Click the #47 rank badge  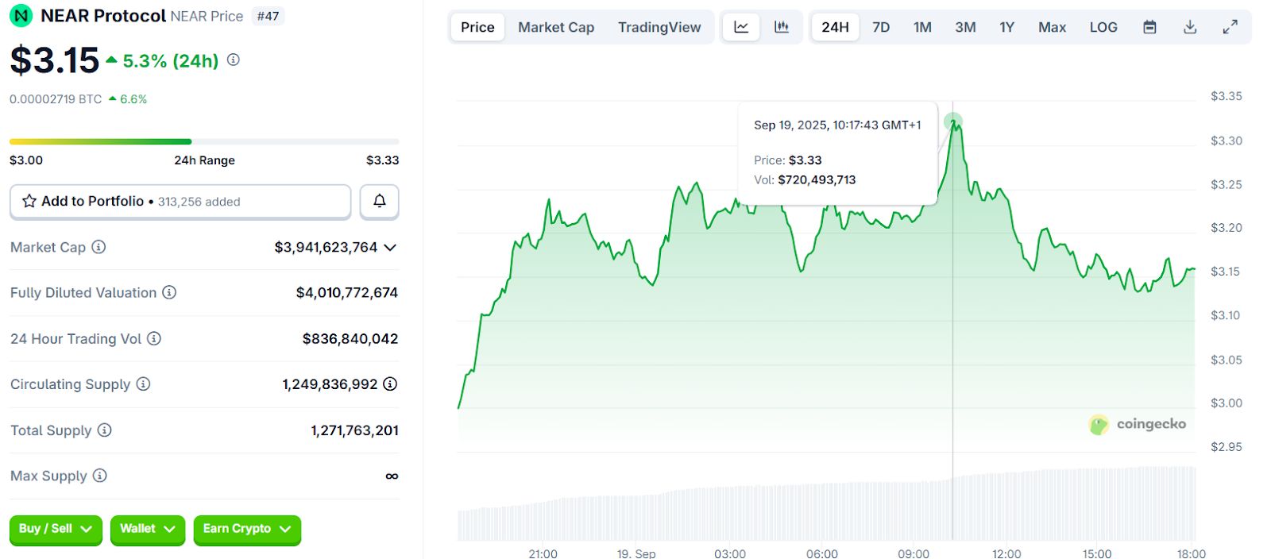tap(268, 16)
